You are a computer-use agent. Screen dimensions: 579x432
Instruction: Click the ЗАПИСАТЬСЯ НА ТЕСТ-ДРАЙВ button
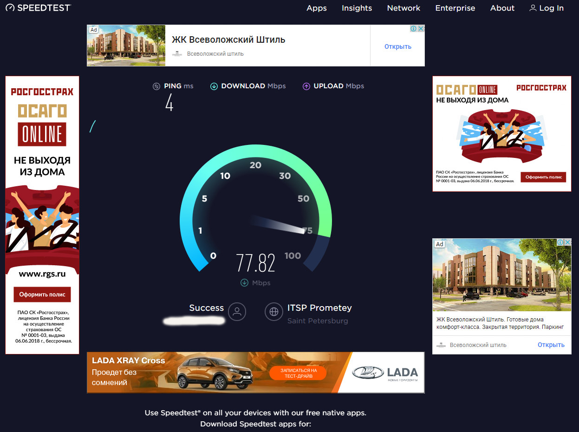pos(299,373)
